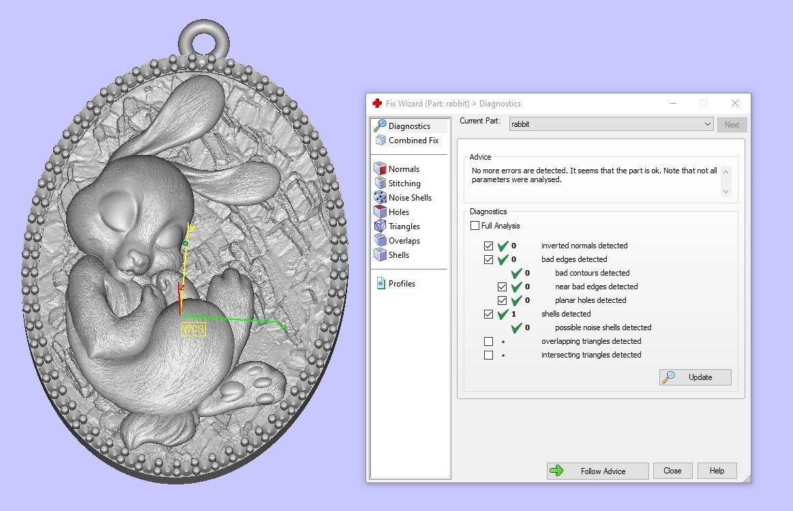Image resolution: width=793 pixels, height=511 pixels.
Task: Open the Overlaps fix page label
Action: 404,241
